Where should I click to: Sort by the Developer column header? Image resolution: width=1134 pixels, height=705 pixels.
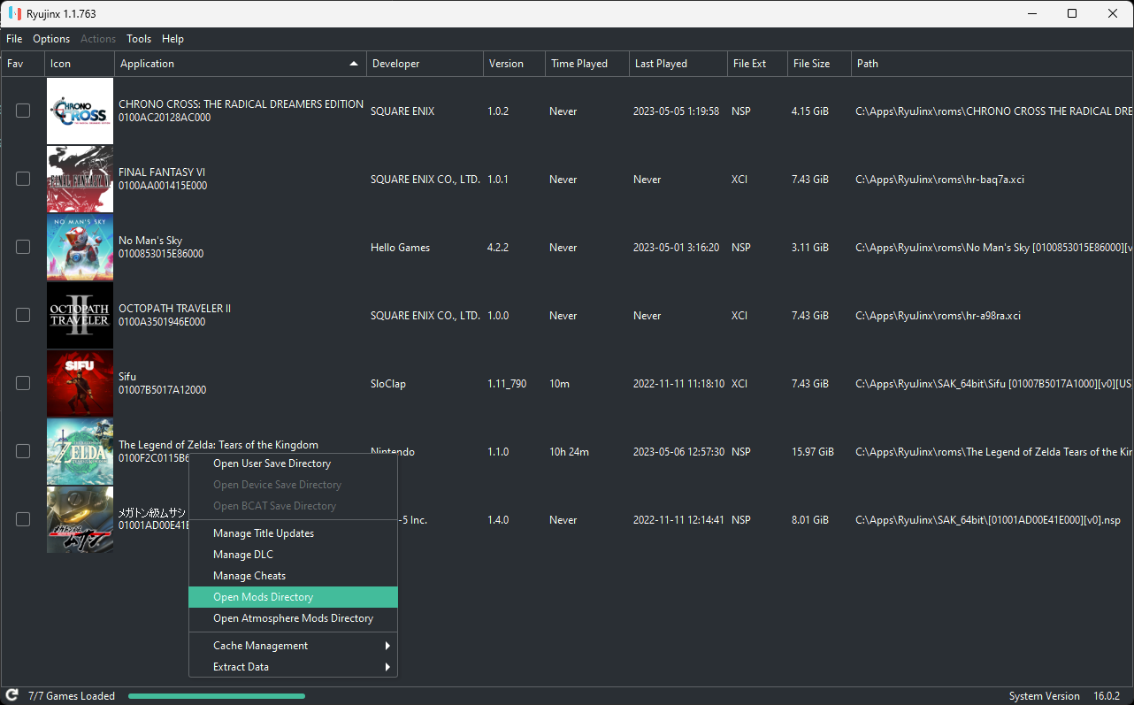coord(425,64)
